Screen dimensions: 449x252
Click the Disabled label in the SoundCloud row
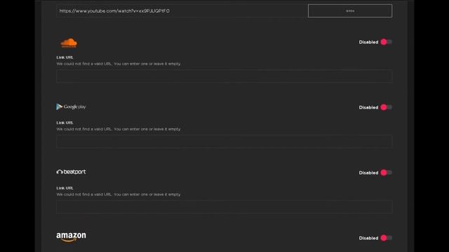[368, 42]
